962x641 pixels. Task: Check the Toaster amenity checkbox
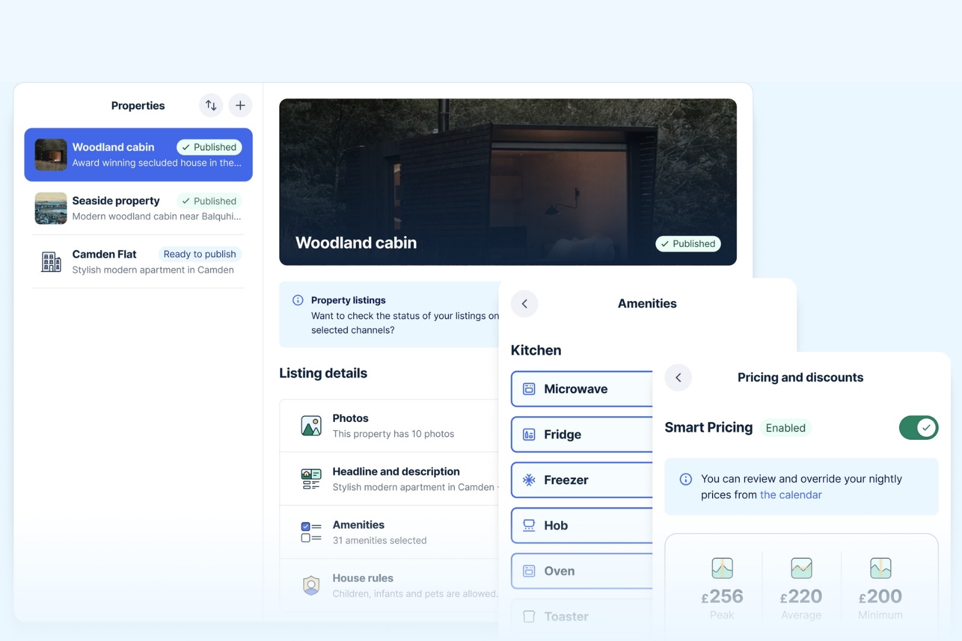coord(529,617)
